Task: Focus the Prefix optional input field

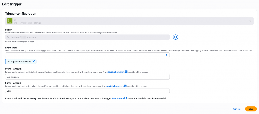Action: click(87, 77)
